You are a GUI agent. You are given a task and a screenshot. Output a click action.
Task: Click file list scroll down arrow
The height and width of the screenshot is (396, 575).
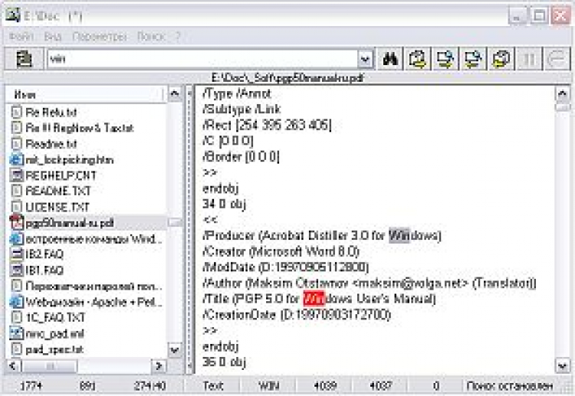175,349
